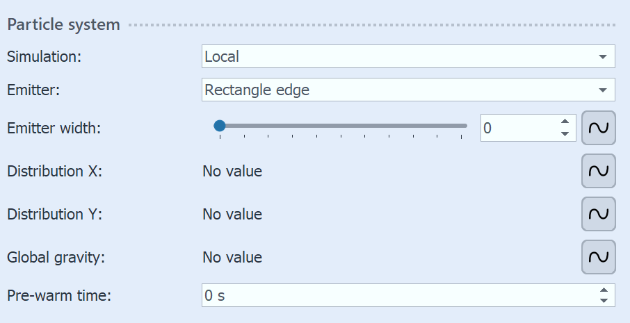The height and width of the screenshot is (323, 630).
Task: Open the Simulation dropdown
Action: (407, 57)
